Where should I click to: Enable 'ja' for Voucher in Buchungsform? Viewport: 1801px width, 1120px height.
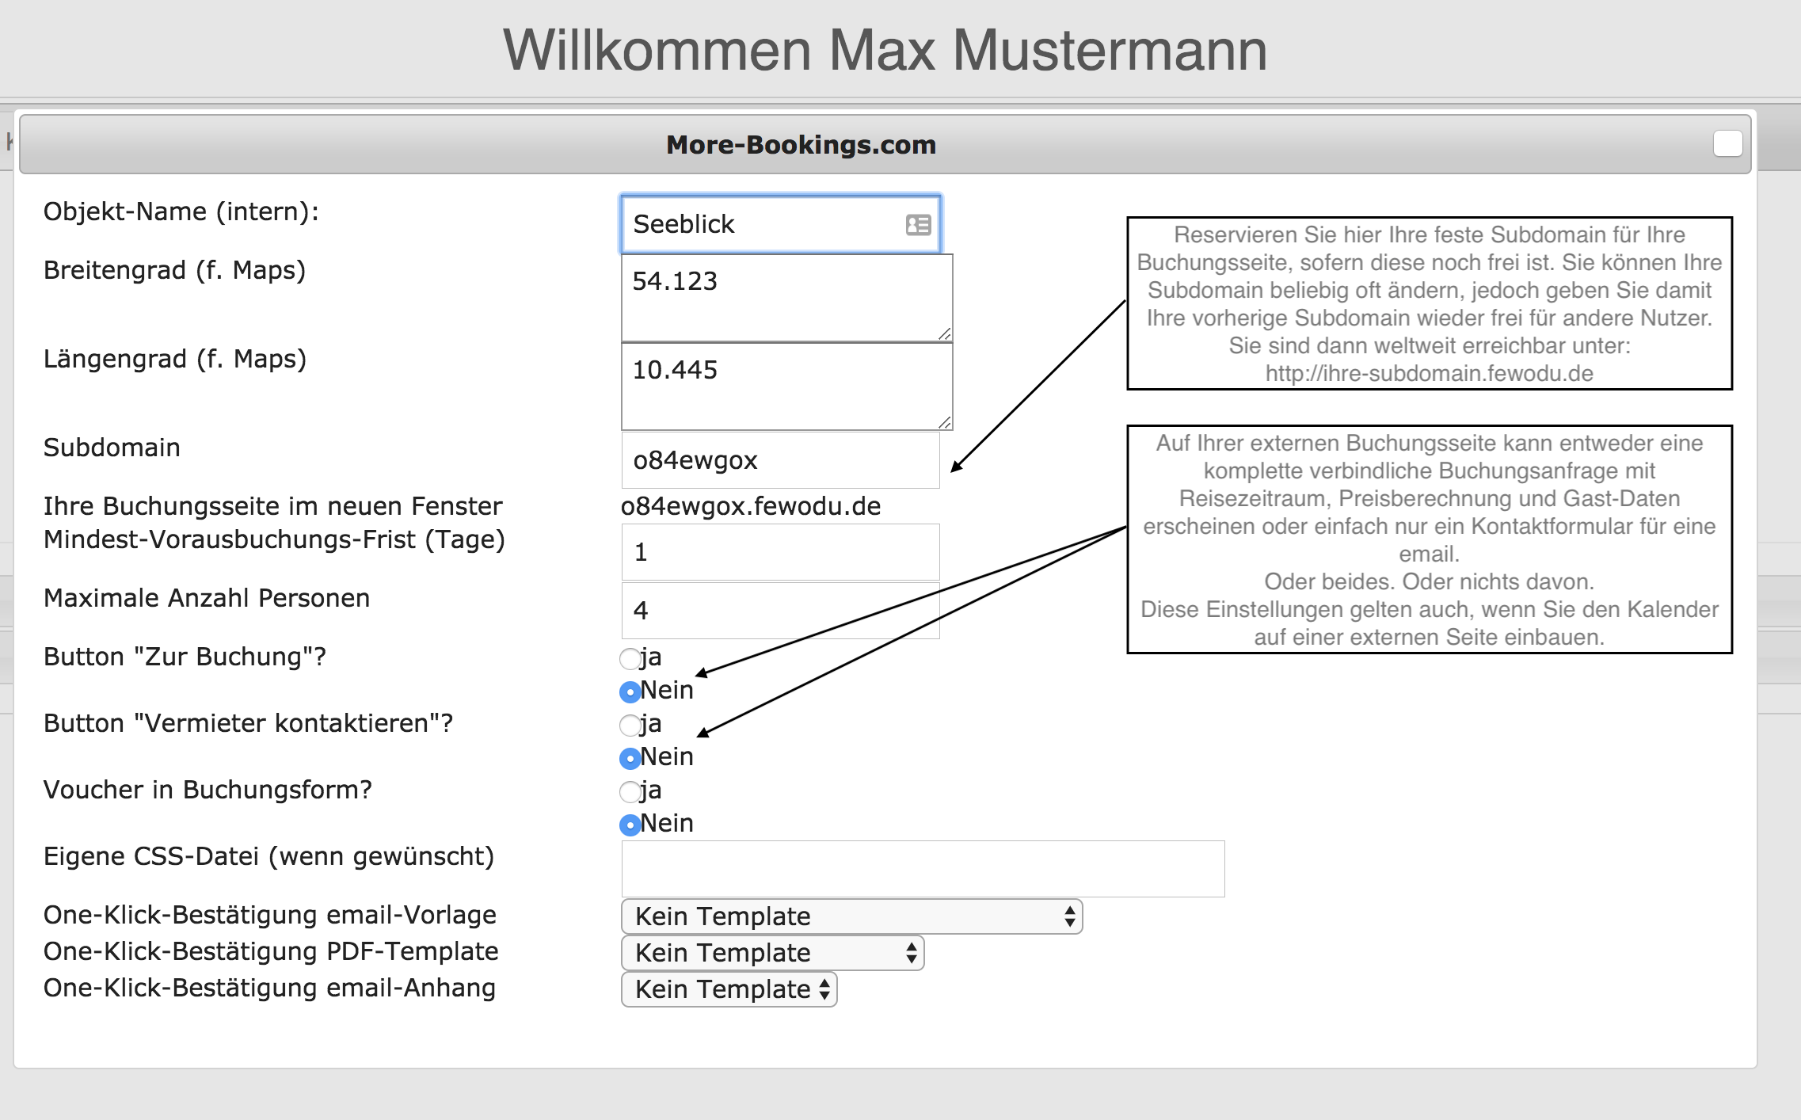(x=630, y=791)
